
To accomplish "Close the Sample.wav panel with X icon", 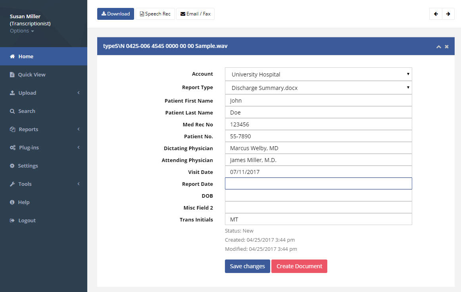I will 447,47.
